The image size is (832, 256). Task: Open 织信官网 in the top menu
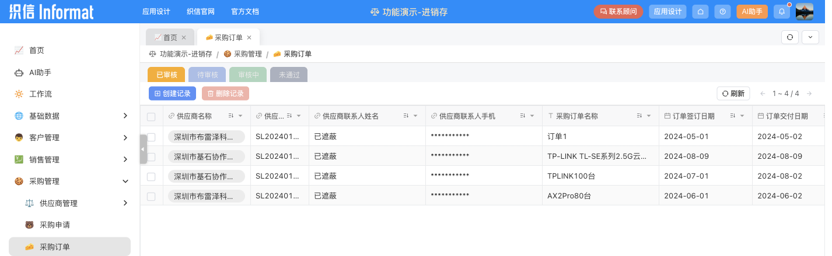(201, 12)
